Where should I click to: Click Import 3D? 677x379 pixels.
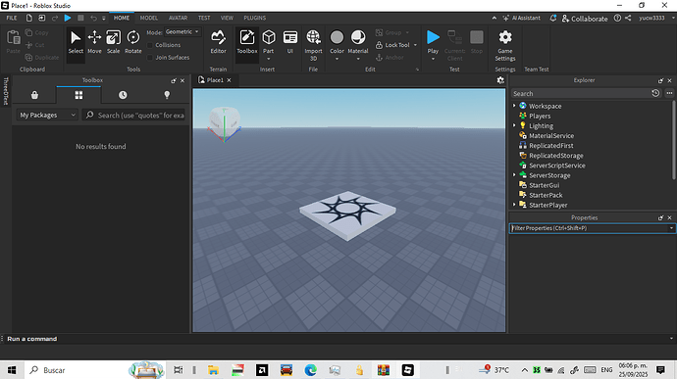coord(313,45)
